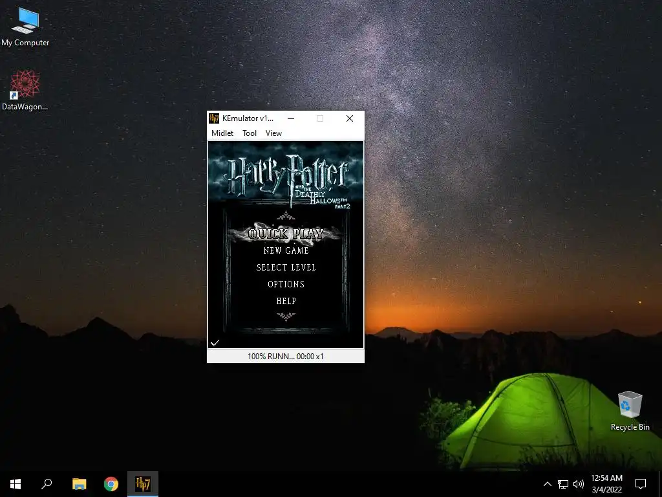Open game OPTIONS entry
This screenshot has width=662, height=497.
[286, 285]
